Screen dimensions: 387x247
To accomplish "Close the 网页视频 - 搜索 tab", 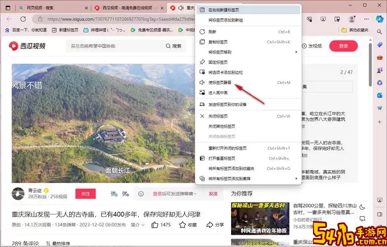I will [x=86, y=8].
